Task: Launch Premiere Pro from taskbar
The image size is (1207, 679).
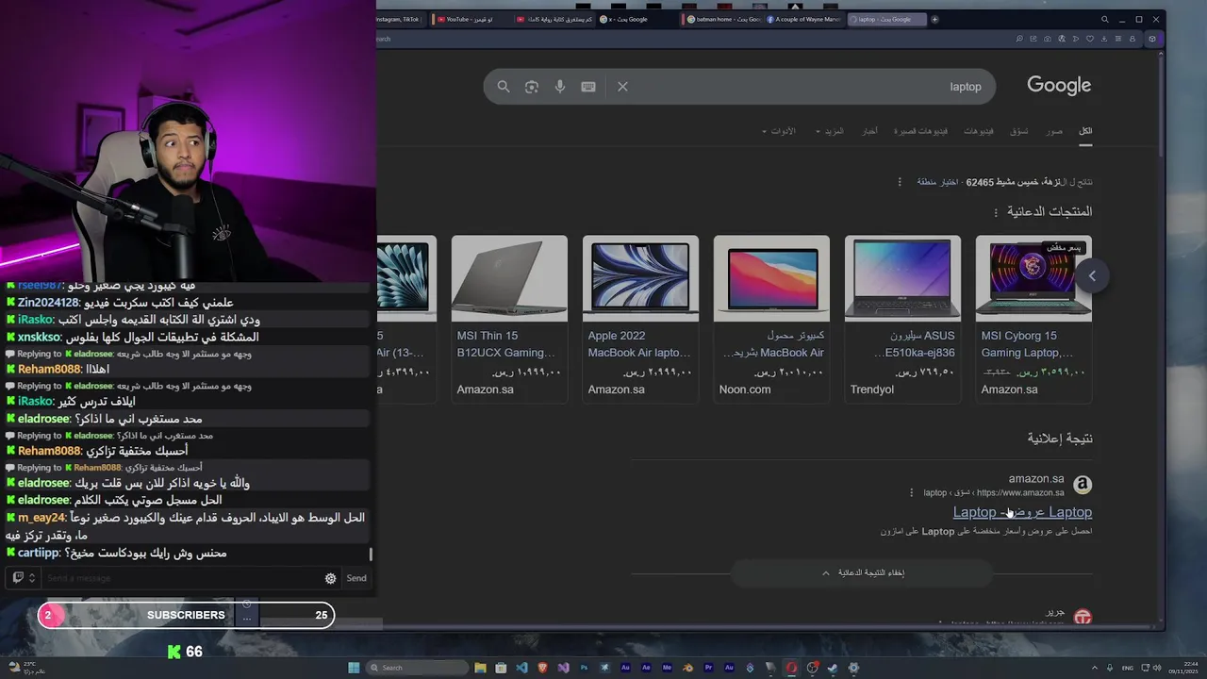Action: (x=708, y=668)
